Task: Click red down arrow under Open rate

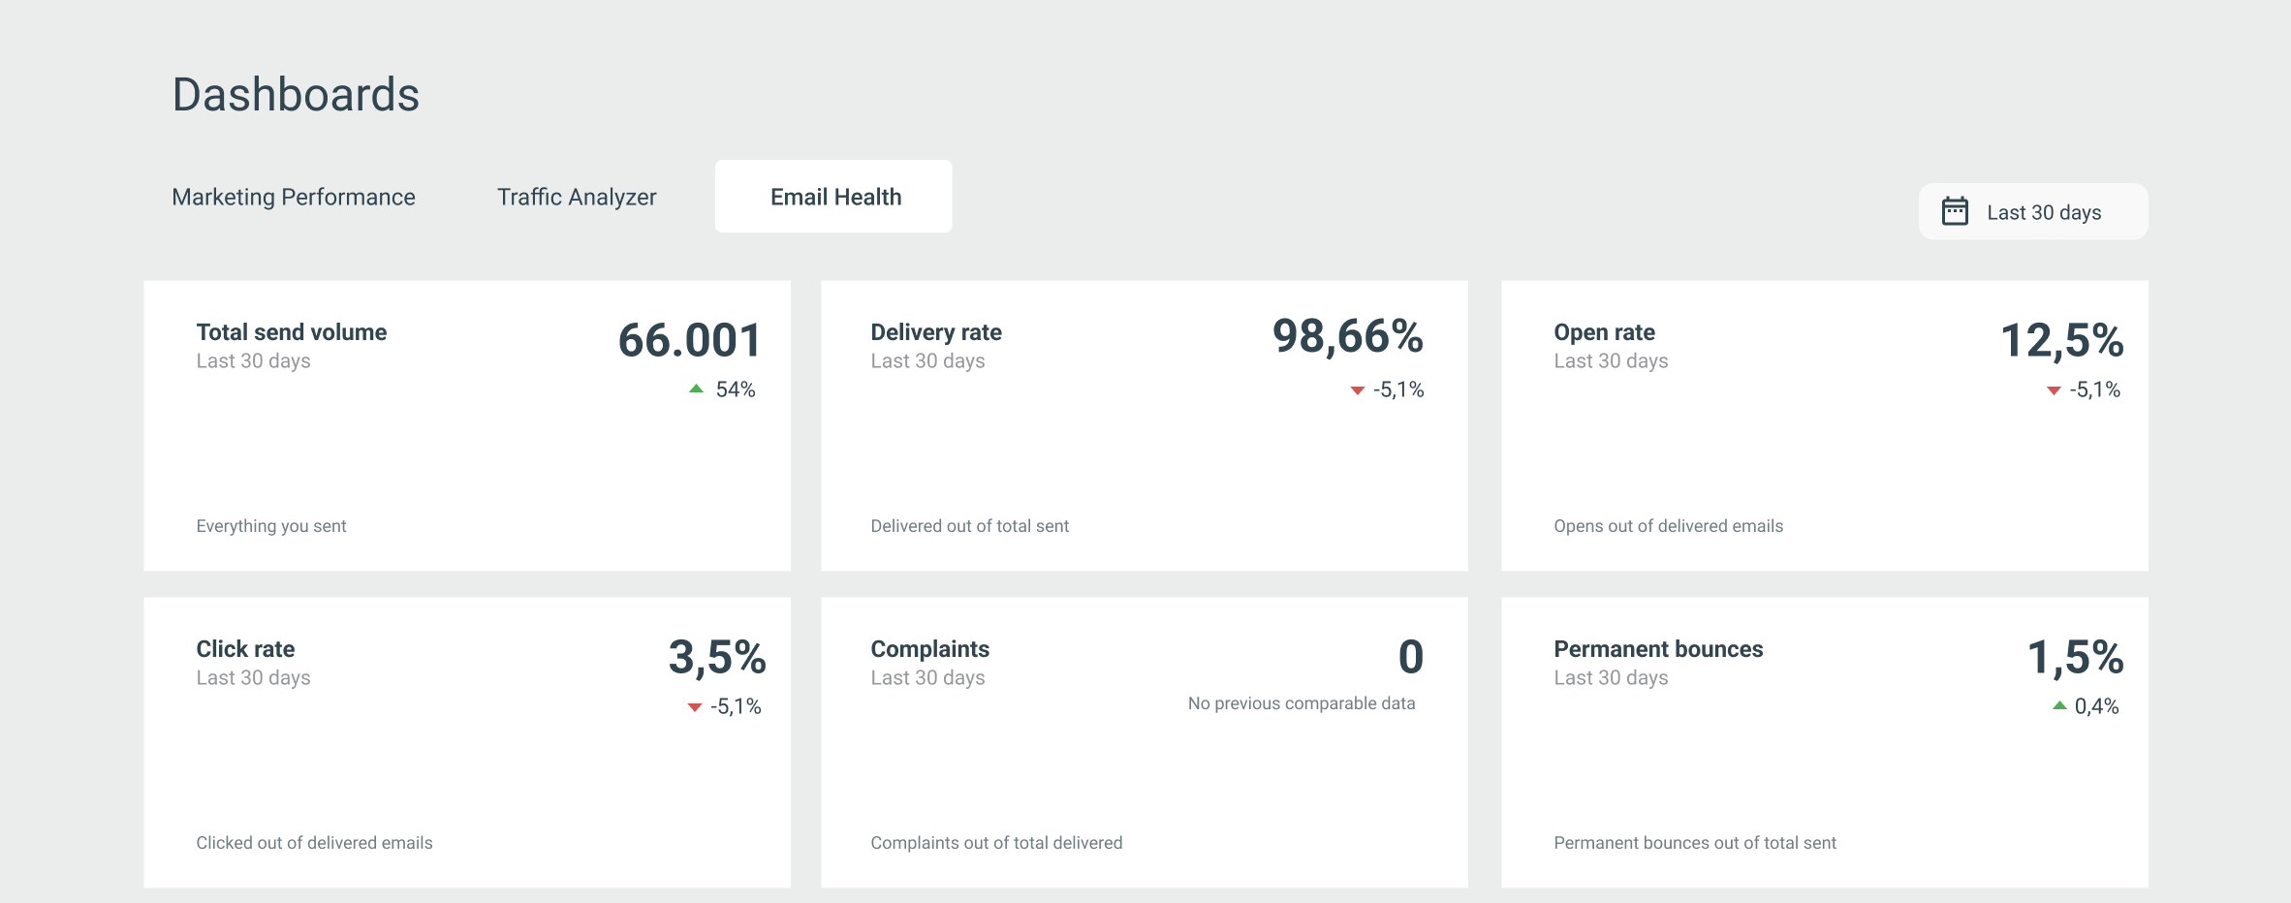Action: (2053, 390)
